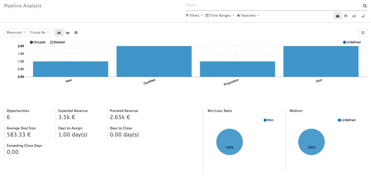Select the Stacked radio option

(58, 43)
